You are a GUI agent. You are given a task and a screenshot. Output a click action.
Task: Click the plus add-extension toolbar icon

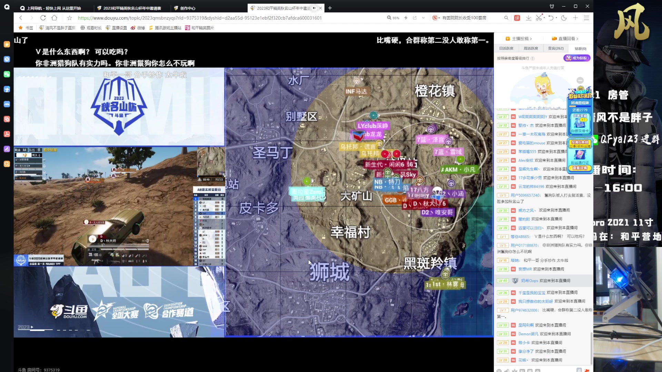click(575, 18)
